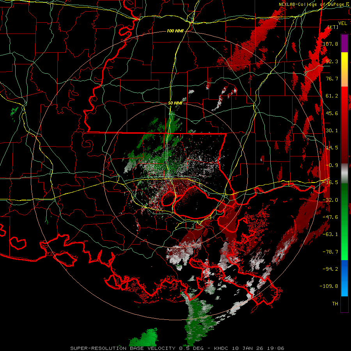The height and width of the screenshot is (351, 351).
Task: Click the -16.5 value on velocity scale
Action: 330,183
